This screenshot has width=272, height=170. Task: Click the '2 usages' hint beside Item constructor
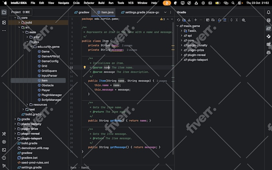[x=162, y=81]
